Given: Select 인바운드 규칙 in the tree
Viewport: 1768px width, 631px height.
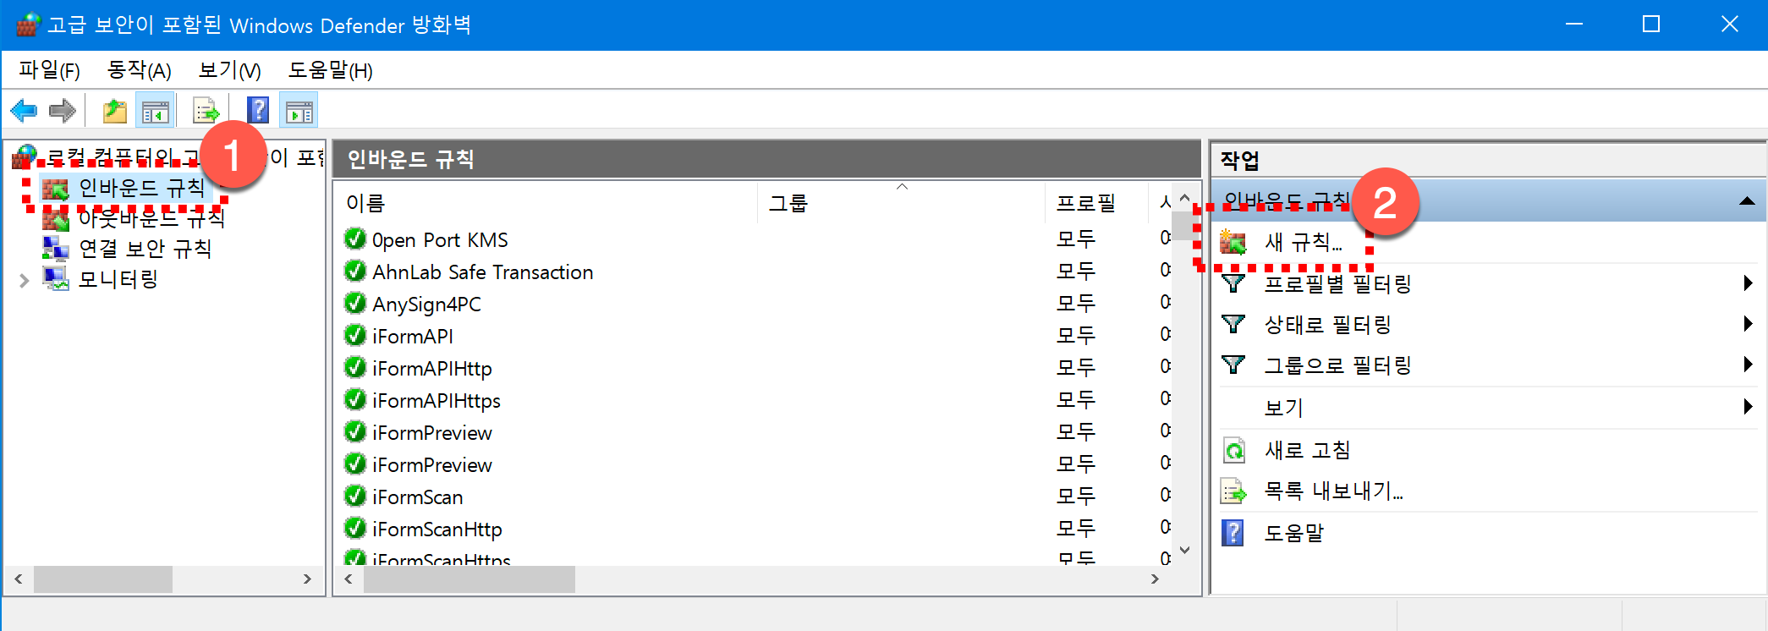Looking at the screenshot, I should click(x=141, y=188).
